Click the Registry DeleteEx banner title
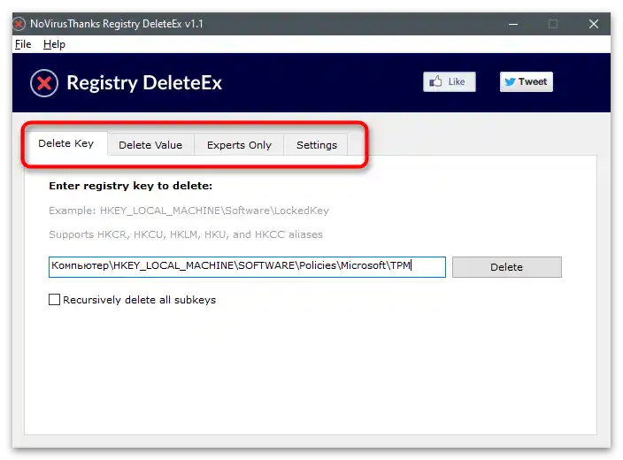Image resolution: width=623 pixels, height=460 pixels. pos(144,83)
